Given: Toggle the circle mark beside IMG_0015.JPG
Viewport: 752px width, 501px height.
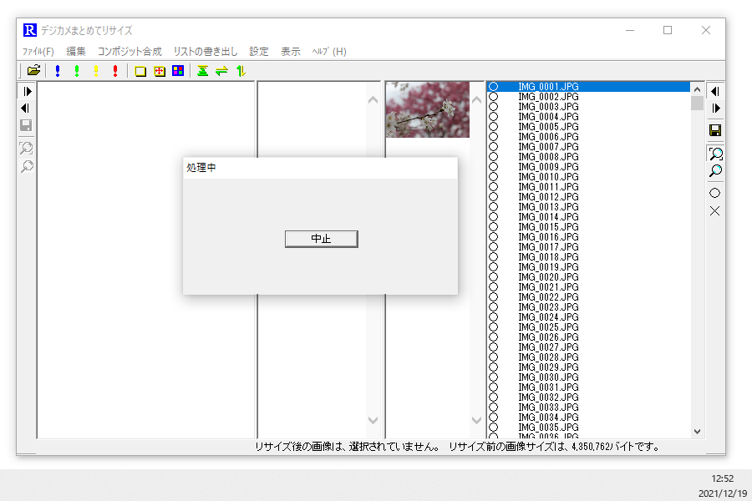Looking at the screenshot, I should pos(493,227).
